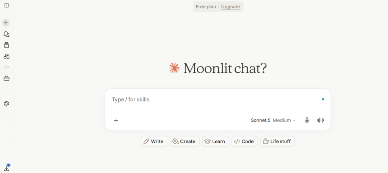Select the Create suggestion chip

point(185,141)
